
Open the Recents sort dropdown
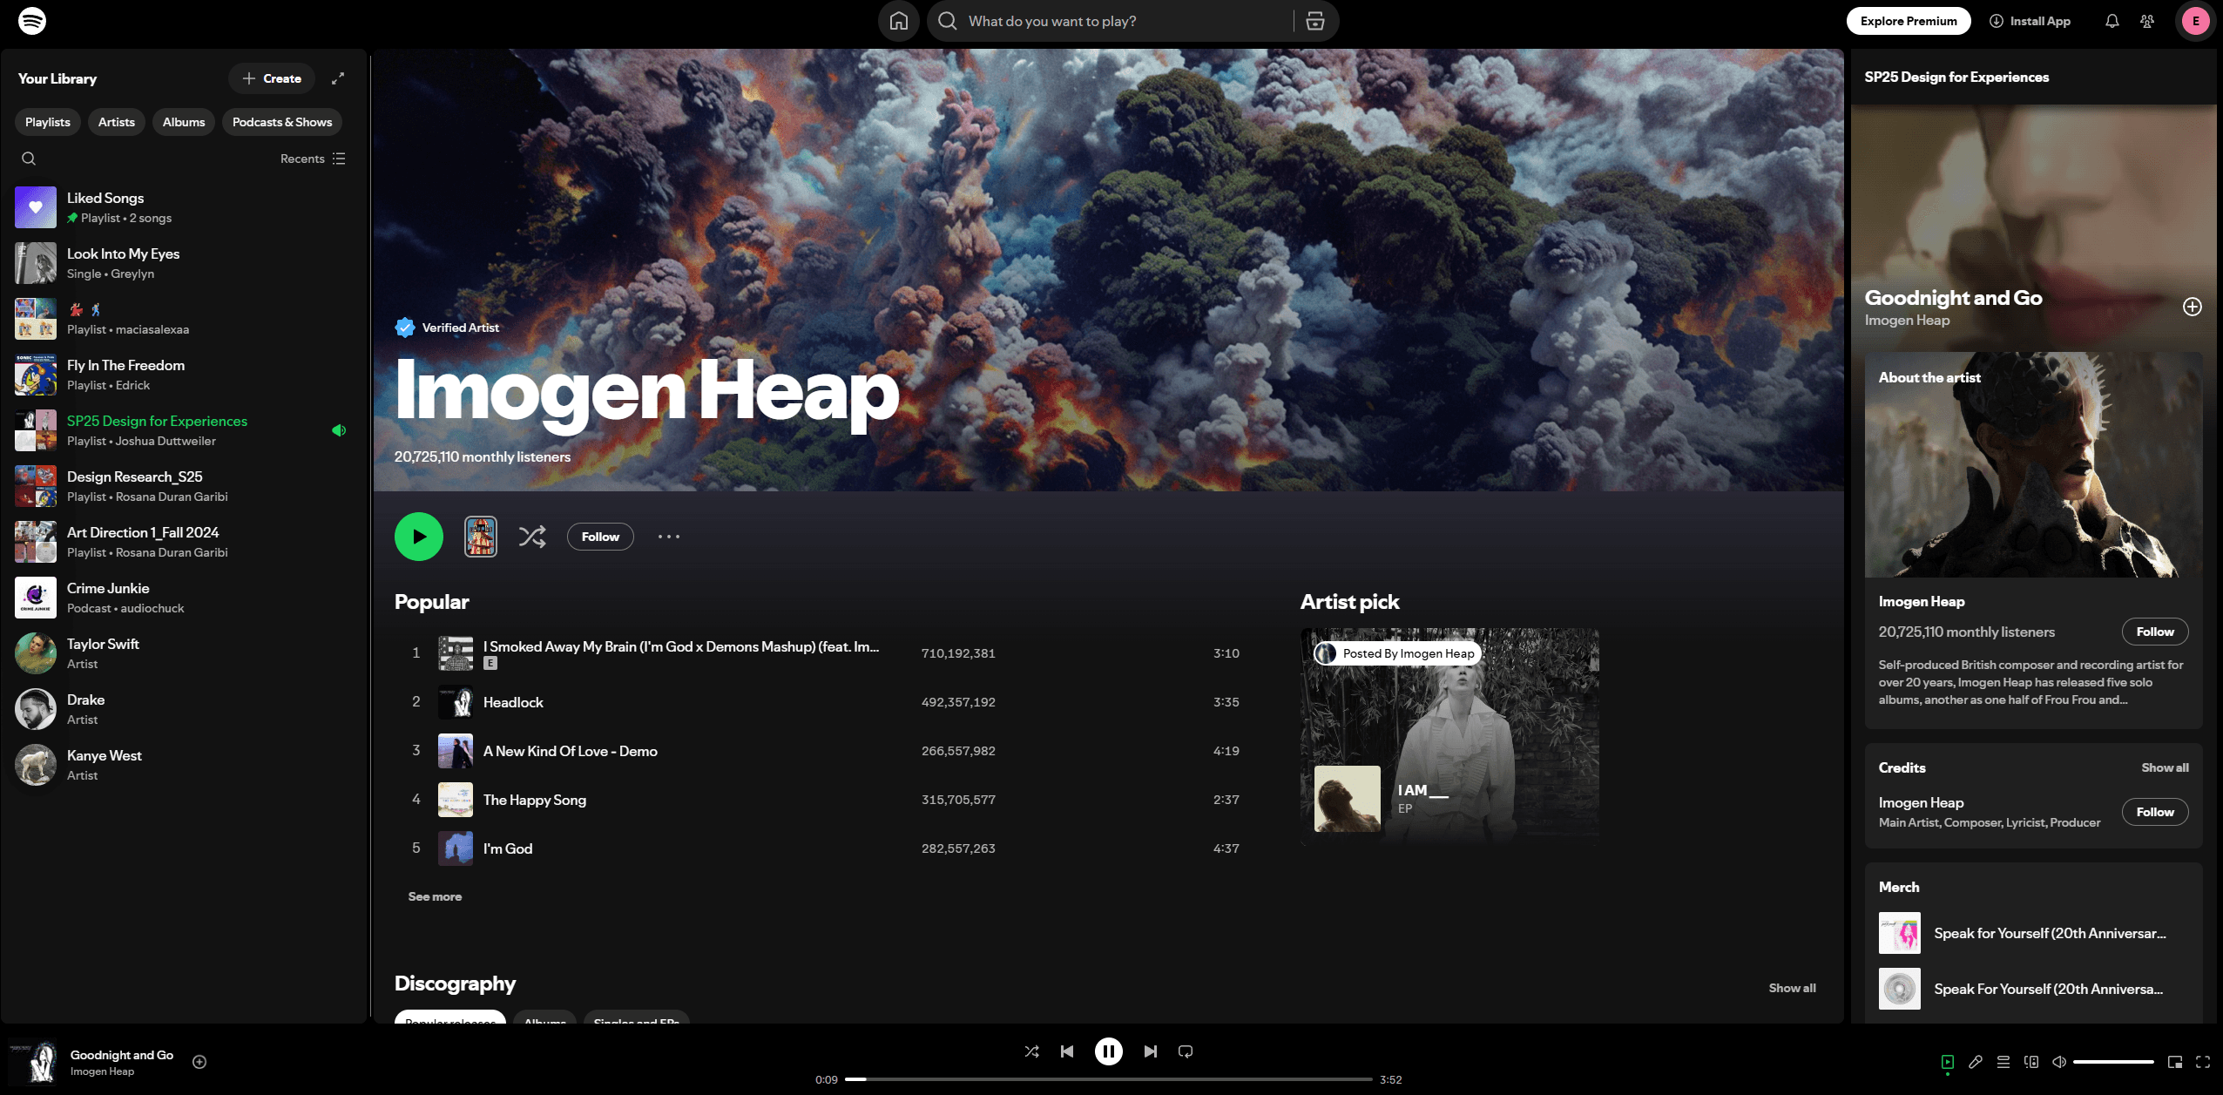313,159
